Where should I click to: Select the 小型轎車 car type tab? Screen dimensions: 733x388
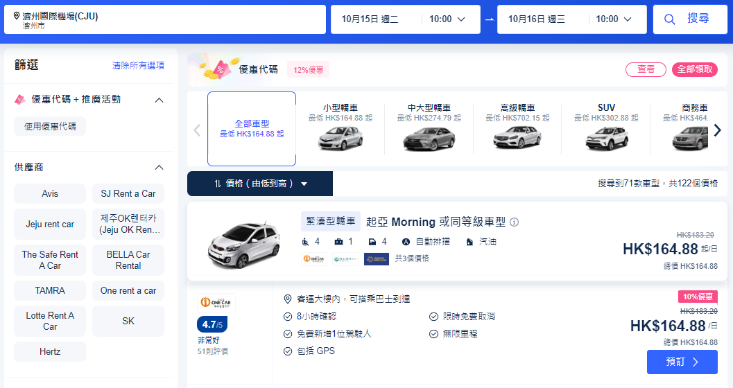pyautogui.click(x=340, y=128)
